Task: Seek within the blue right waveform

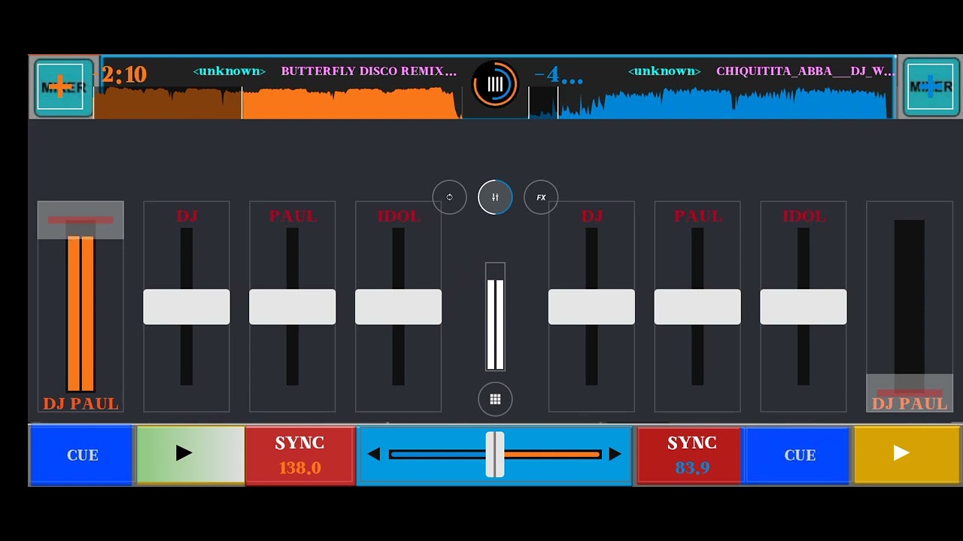Action: click(711, 103)
